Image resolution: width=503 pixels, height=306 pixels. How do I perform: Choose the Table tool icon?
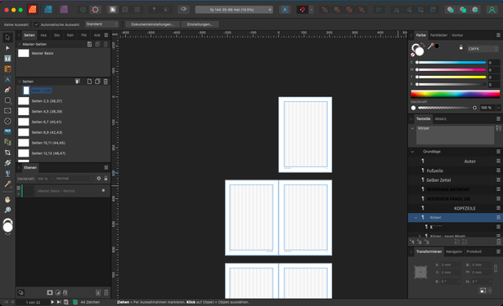coord(7,69)
